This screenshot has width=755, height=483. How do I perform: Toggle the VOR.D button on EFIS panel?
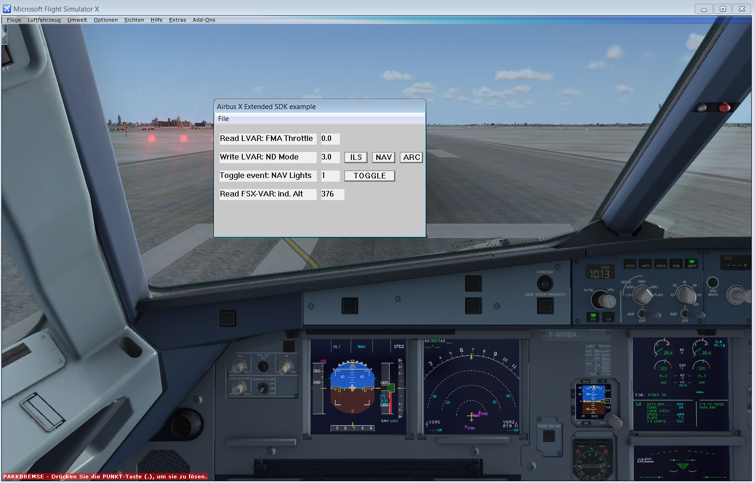click(661, 264)
